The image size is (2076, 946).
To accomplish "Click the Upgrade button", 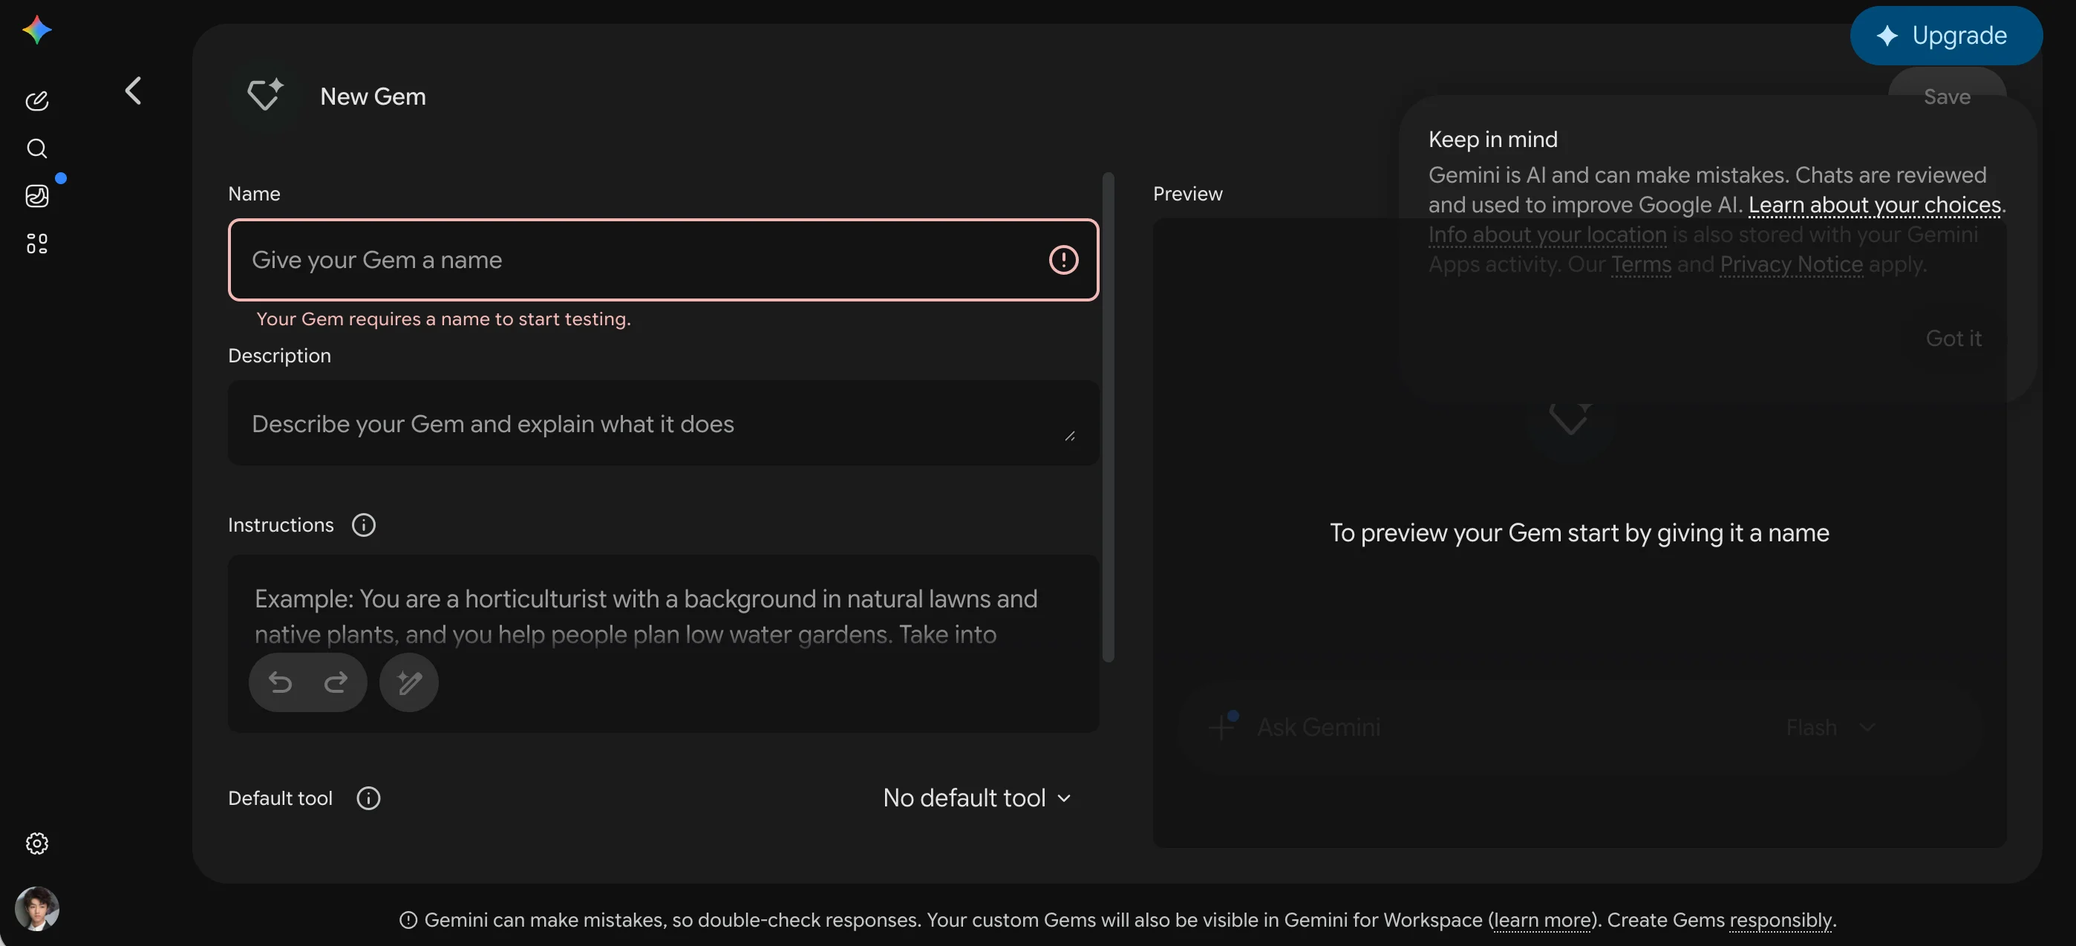I will pyautogui.click(x=1946, y=36).
